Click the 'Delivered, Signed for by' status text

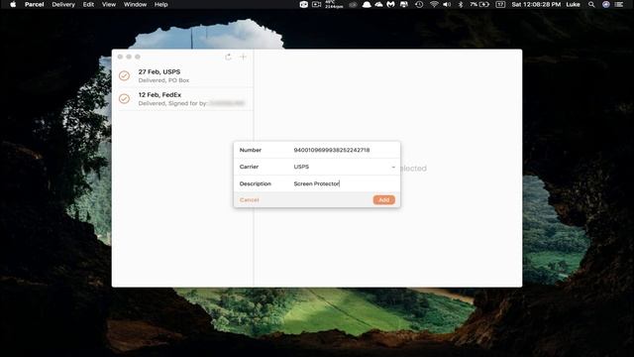[x=172, y=103]
